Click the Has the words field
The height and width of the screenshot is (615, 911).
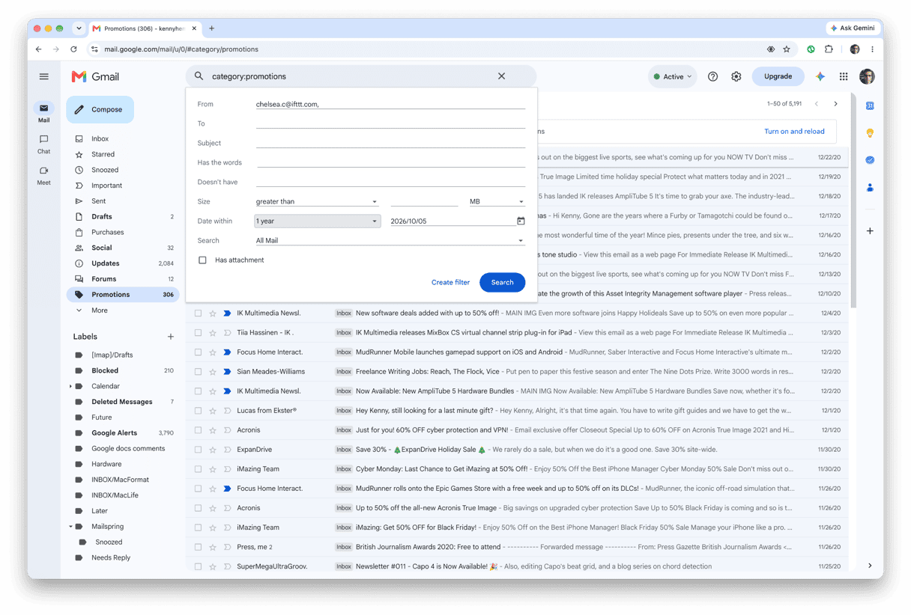point(390,162)
